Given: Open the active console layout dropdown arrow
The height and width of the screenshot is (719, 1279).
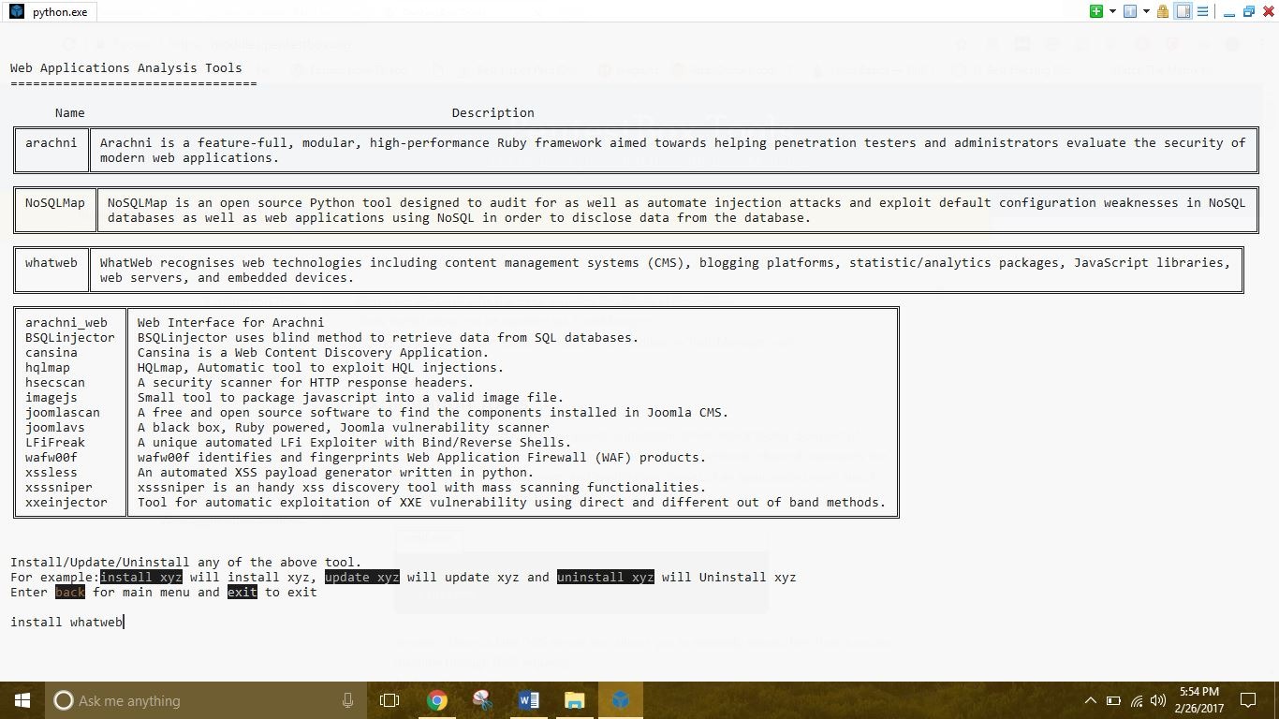Looking at the screenshot, I should [x=1146, y=11].
